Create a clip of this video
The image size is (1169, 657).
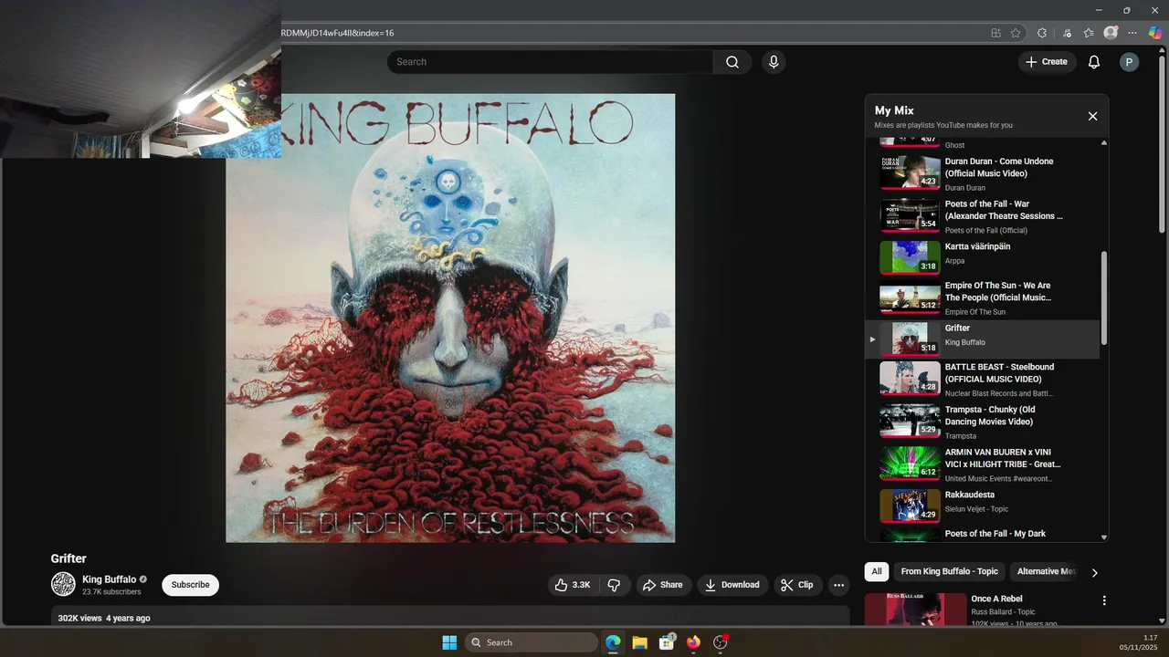pos(796,585)
